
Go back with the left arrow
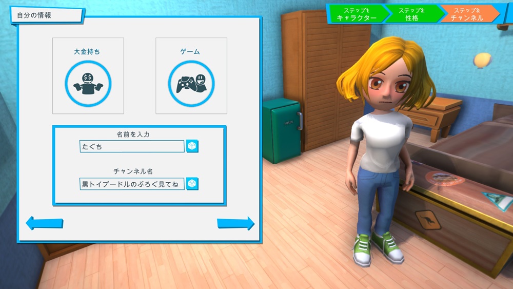point(45,223)
